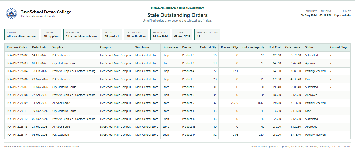Viewport: 355px width, 153px height.
Task: Select purchase order PO-RPT-2026-07
Action: pos(17,87)
